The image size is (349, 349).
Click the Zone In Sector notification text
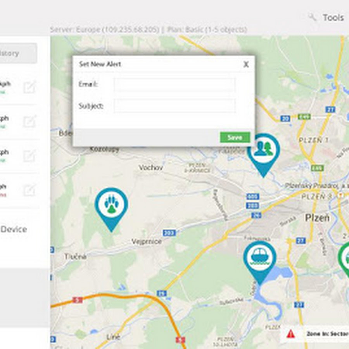click(x=327, y=333)
